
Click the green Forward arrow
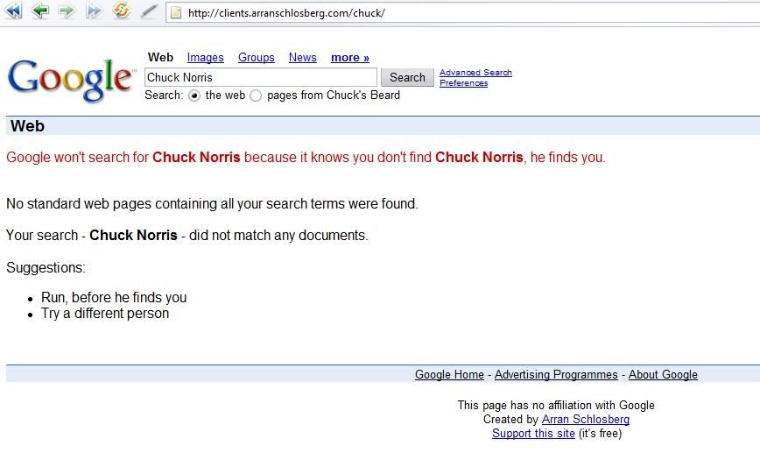click(x=67, y=11)
